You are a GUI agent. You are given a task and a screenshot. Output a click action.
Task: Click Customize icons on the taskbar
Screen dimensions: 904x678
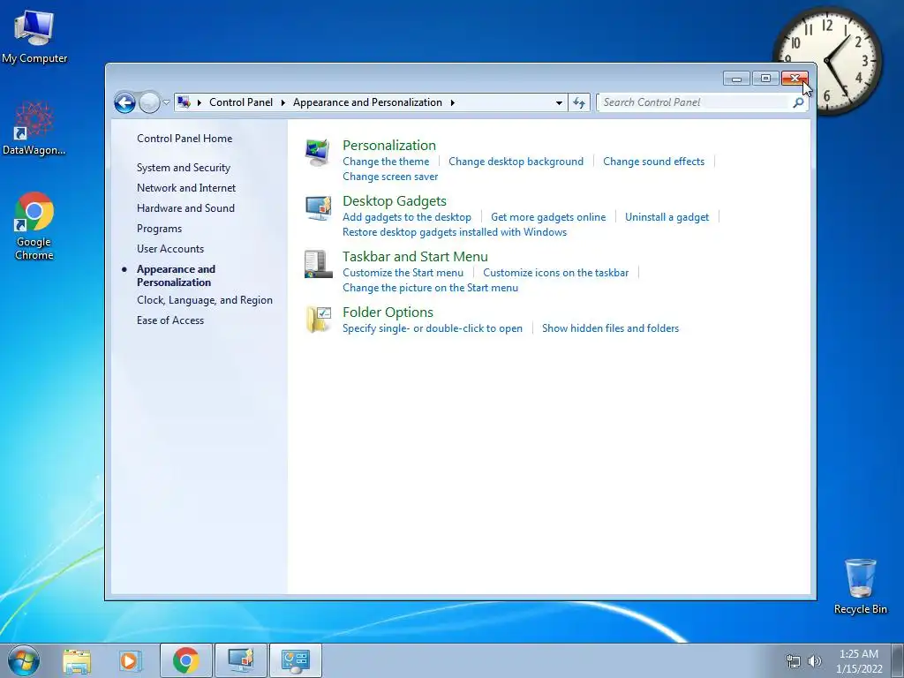(556, 273)
